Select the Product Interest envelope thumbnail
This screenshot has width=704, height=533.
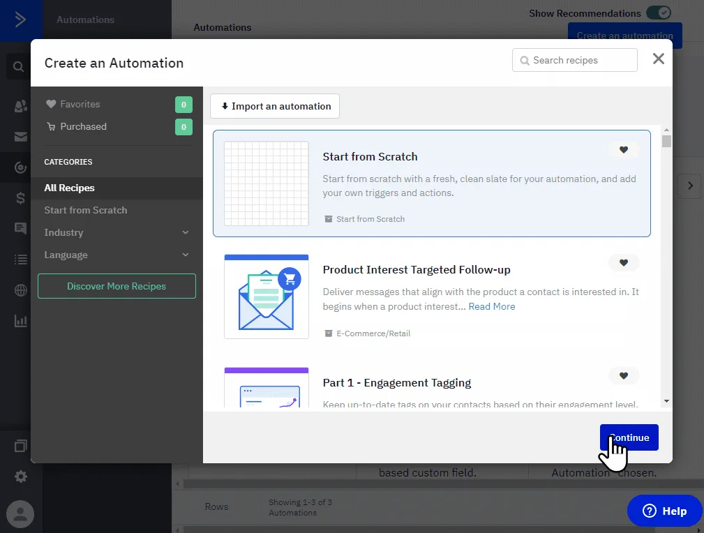pyautogui.click(x=267, y=296)
